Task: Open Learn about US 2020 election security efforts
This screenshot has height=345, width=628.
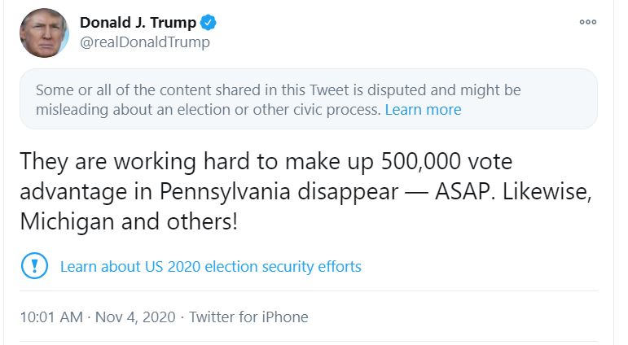Action: pyautogui.click(x=210, y=266)
